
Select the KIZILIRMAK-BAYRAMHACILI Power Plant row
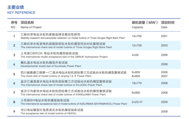94,102
